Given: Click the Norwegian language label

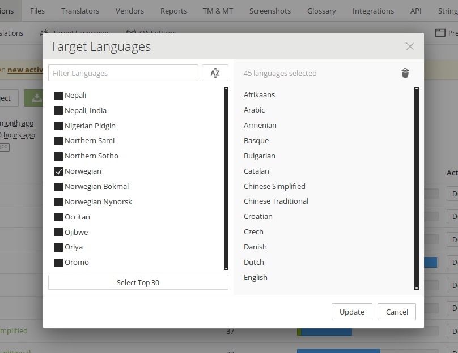Looking at the screenshot, I should pyautogui.click(x=83, y=171).
